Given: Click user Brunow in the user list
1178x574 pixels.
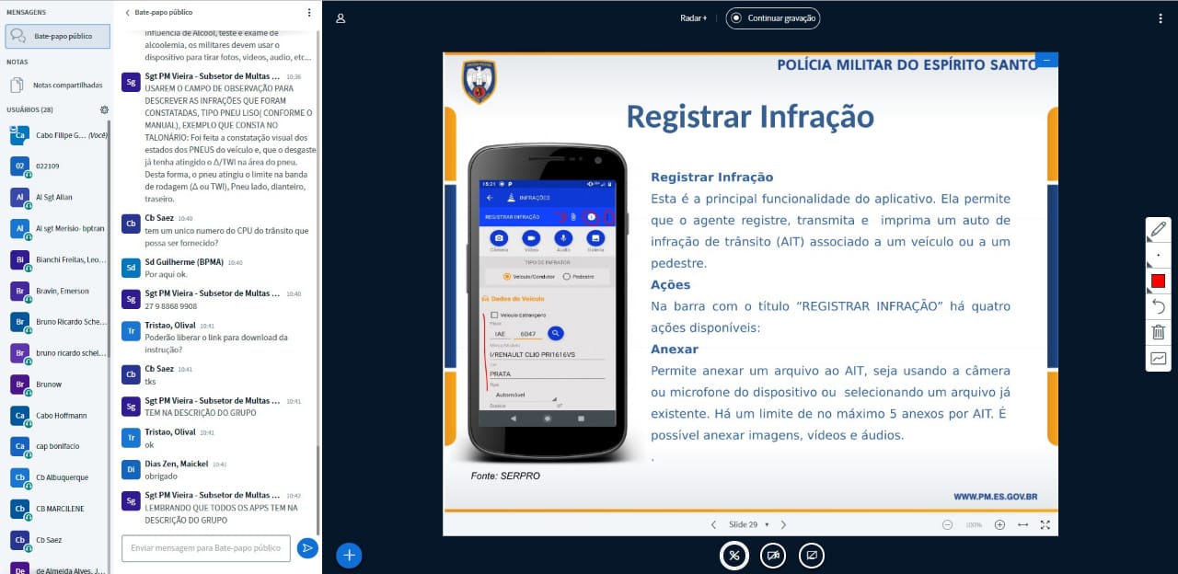Looking at the screenshot, I should point(57,385).
